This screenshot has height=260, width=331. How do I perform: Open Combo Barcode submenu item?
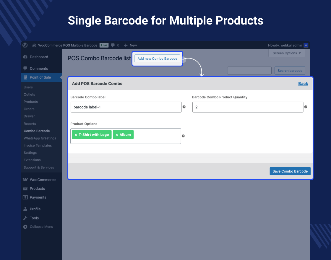tap(37, 131)
